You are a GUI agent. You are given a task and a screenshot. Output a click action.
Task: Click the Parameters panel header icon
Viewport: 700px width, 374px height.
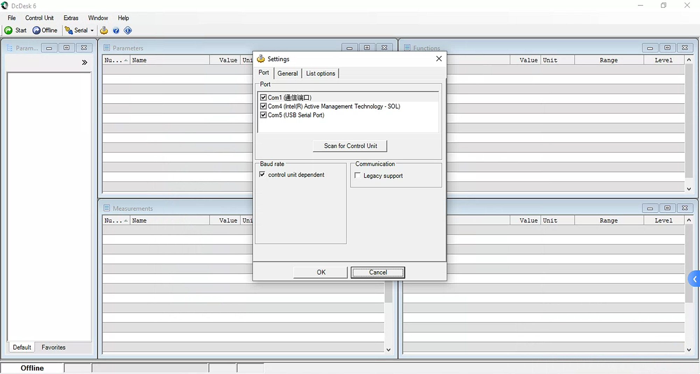point(106,48)
